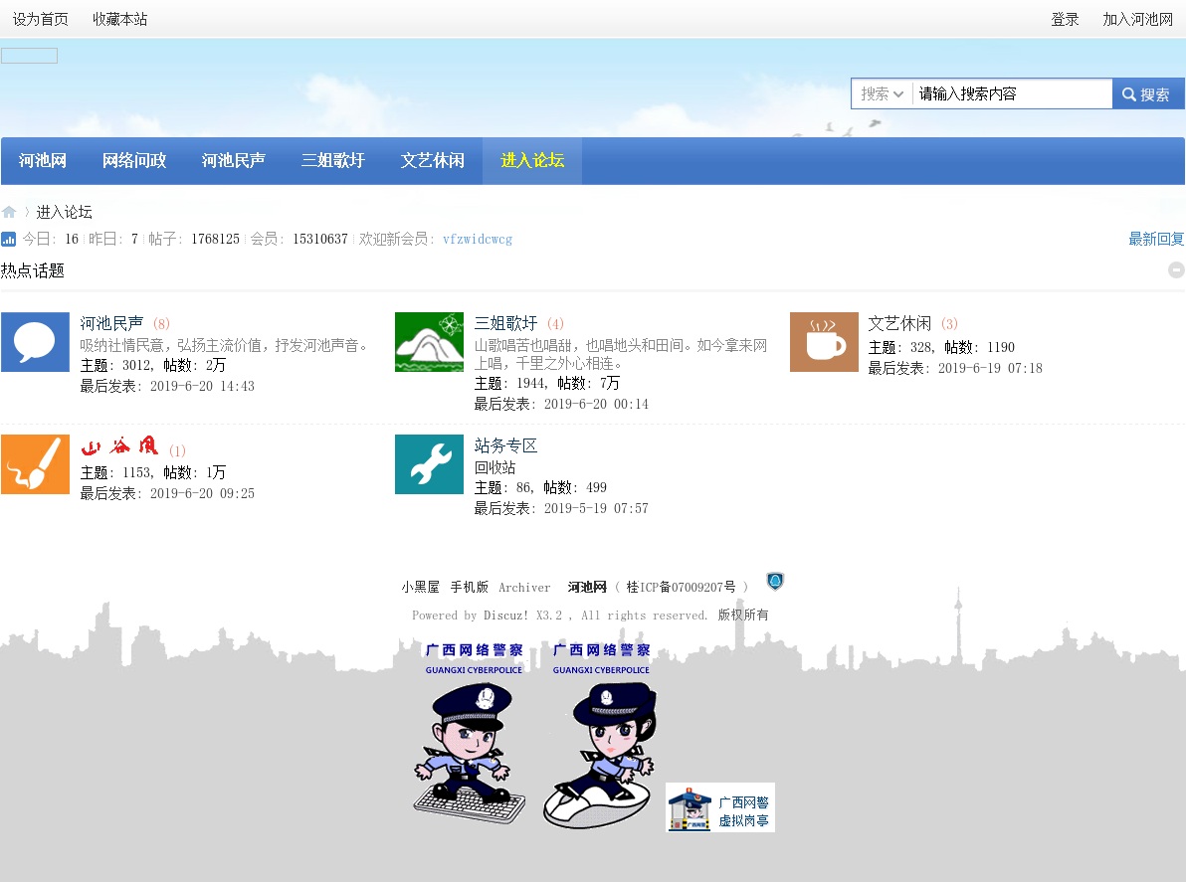
Task: Open the 山谷风 calligraphy title link
Action: pyautogui.click(x=119, y=445)
